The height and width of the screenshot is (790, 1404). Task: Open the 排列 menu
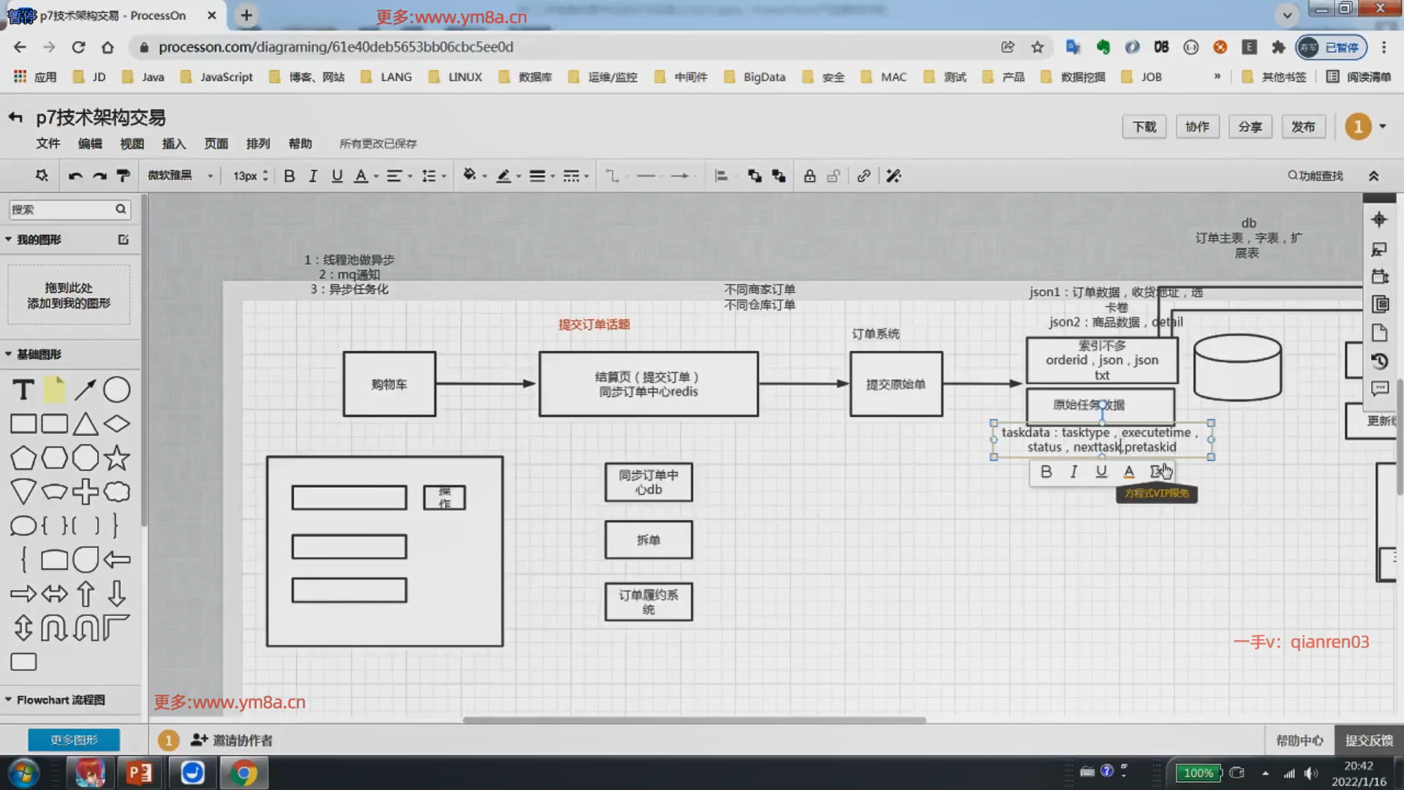[x=257, y=143]
